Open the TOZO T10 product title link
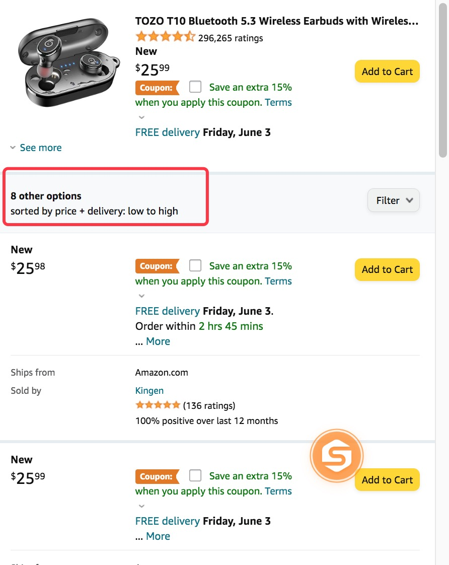 [x=276, y=21]
